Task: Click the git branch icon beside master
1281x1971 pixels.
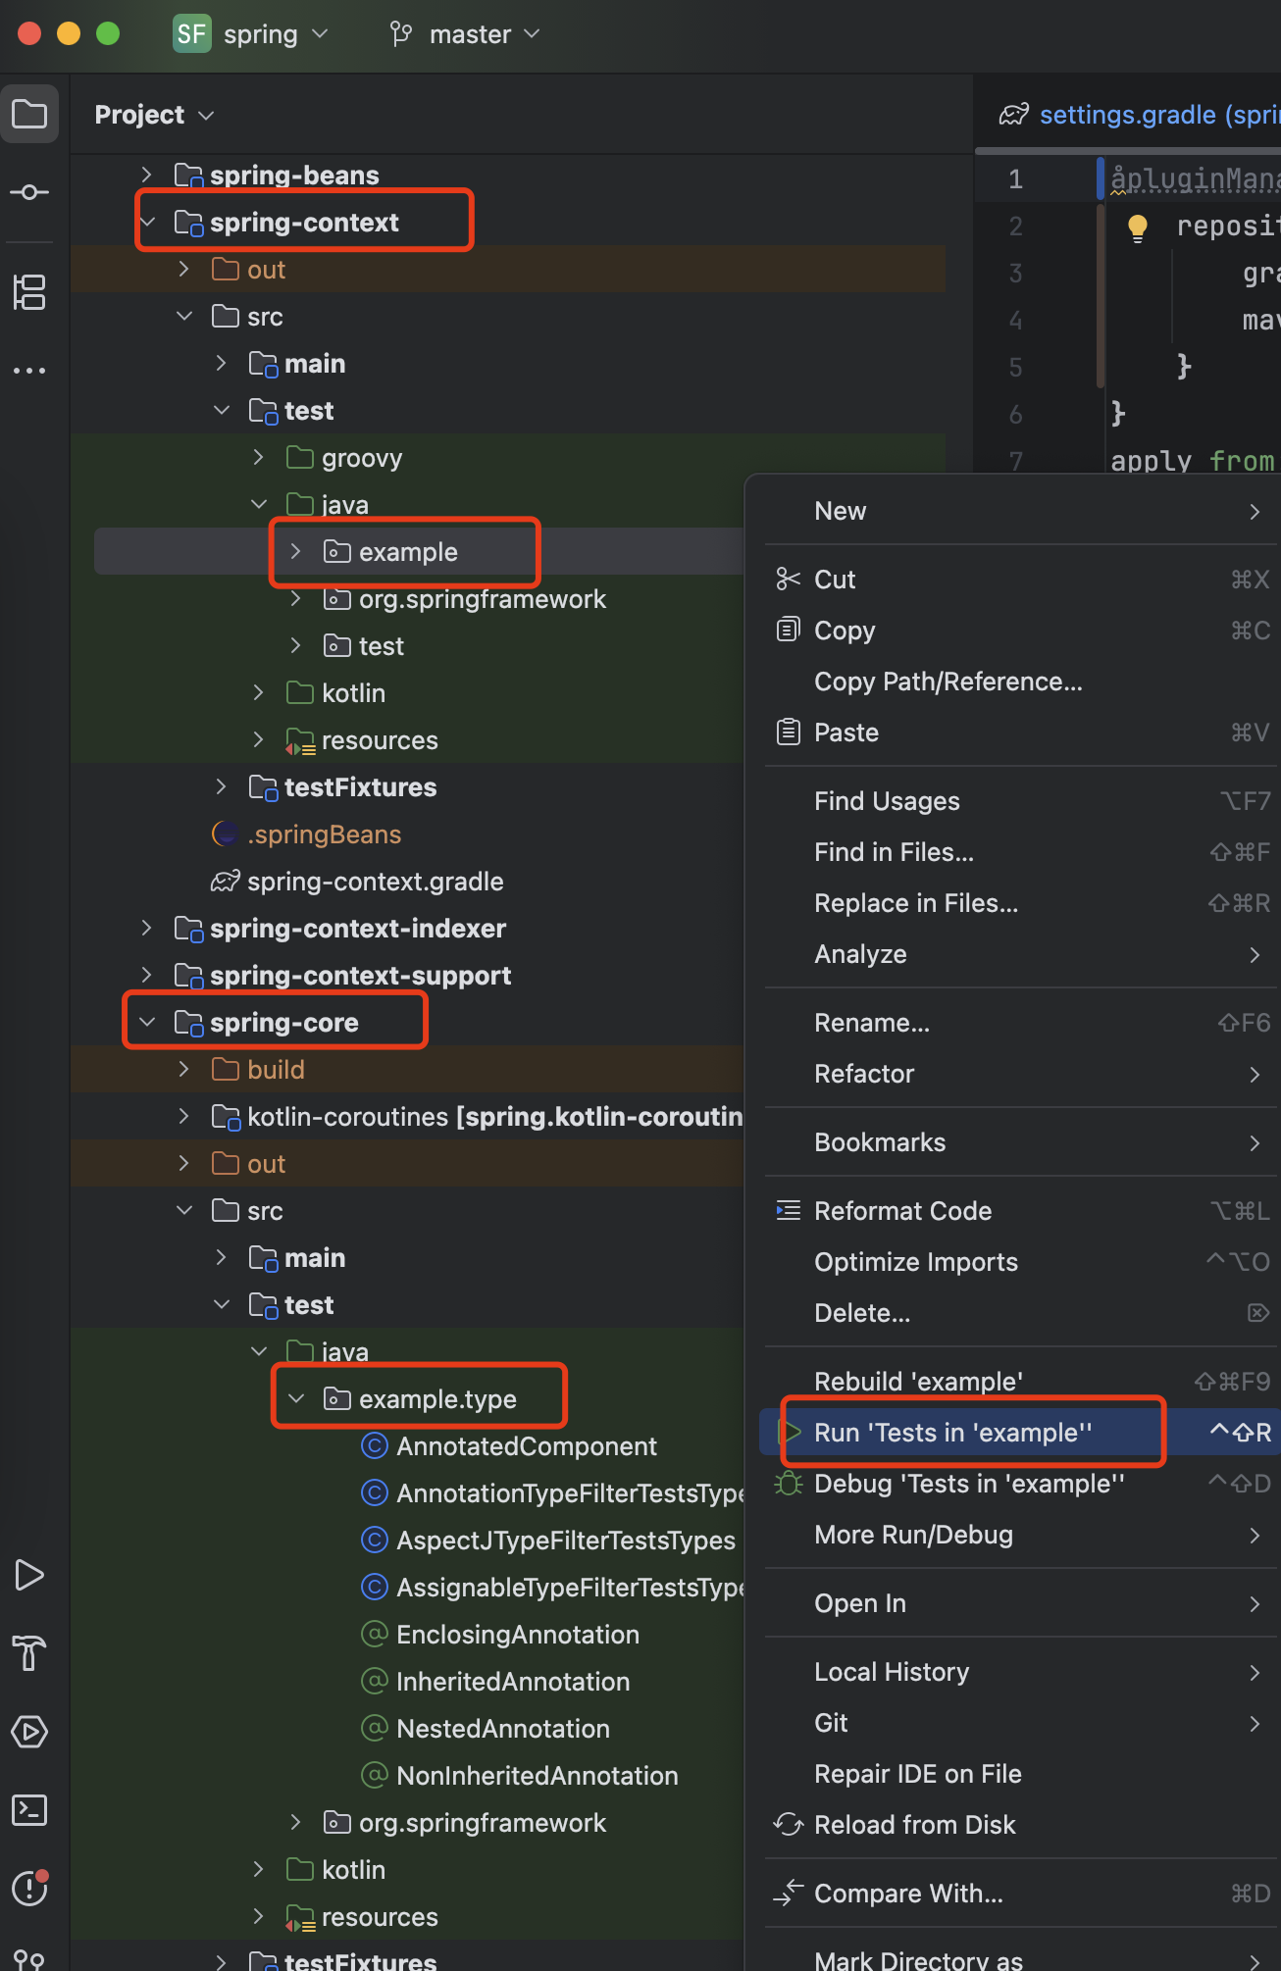Action: click(400, 34)
